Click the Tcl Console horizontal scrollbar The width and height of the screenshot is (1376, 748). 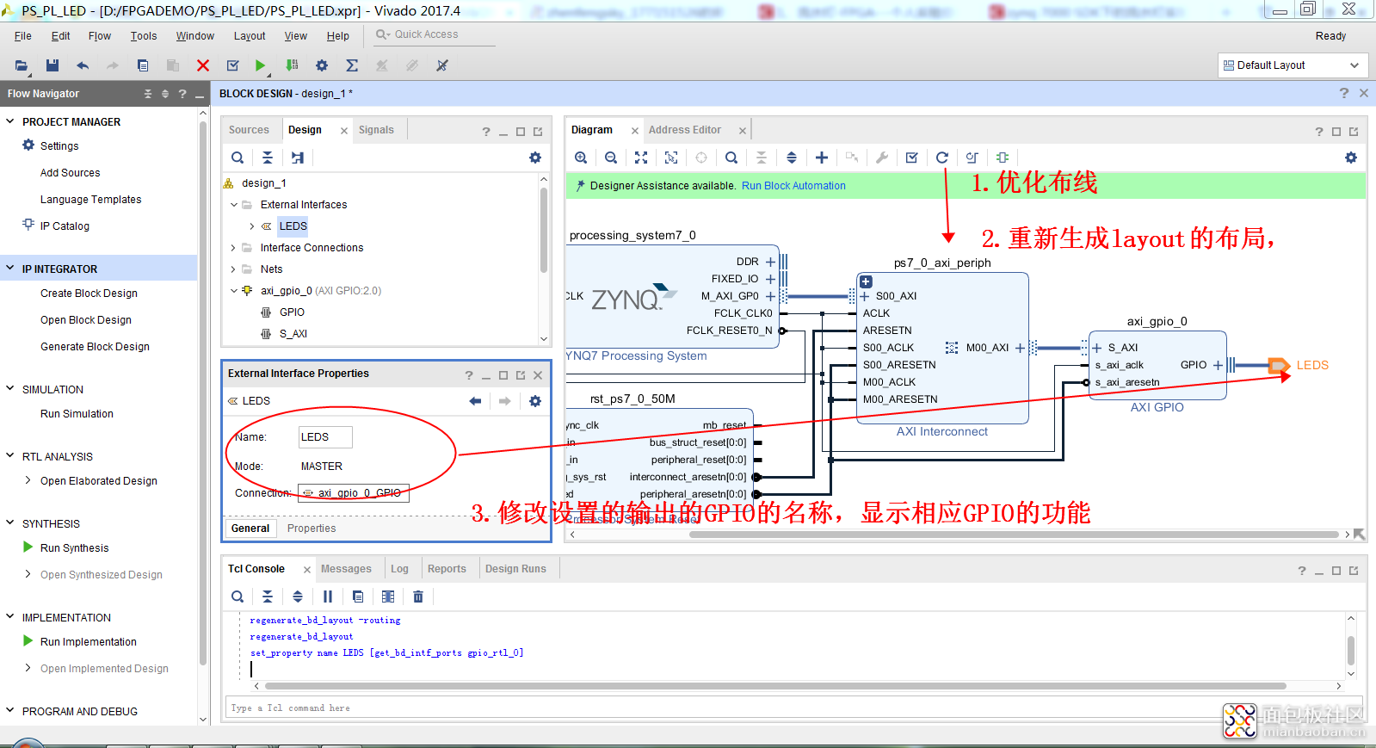tap(775, 686)
